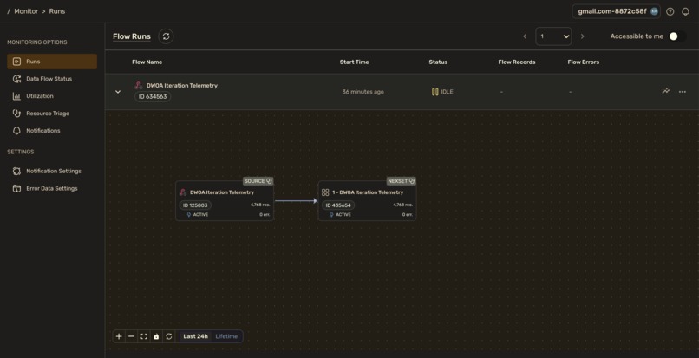Click the Flow Runs heading

tap(132, 36)
